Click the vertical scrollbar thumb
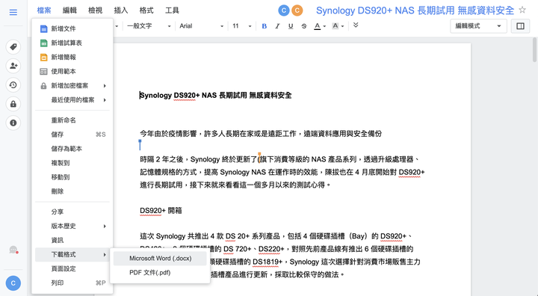538x296 pixels. [x=534, y=50]
